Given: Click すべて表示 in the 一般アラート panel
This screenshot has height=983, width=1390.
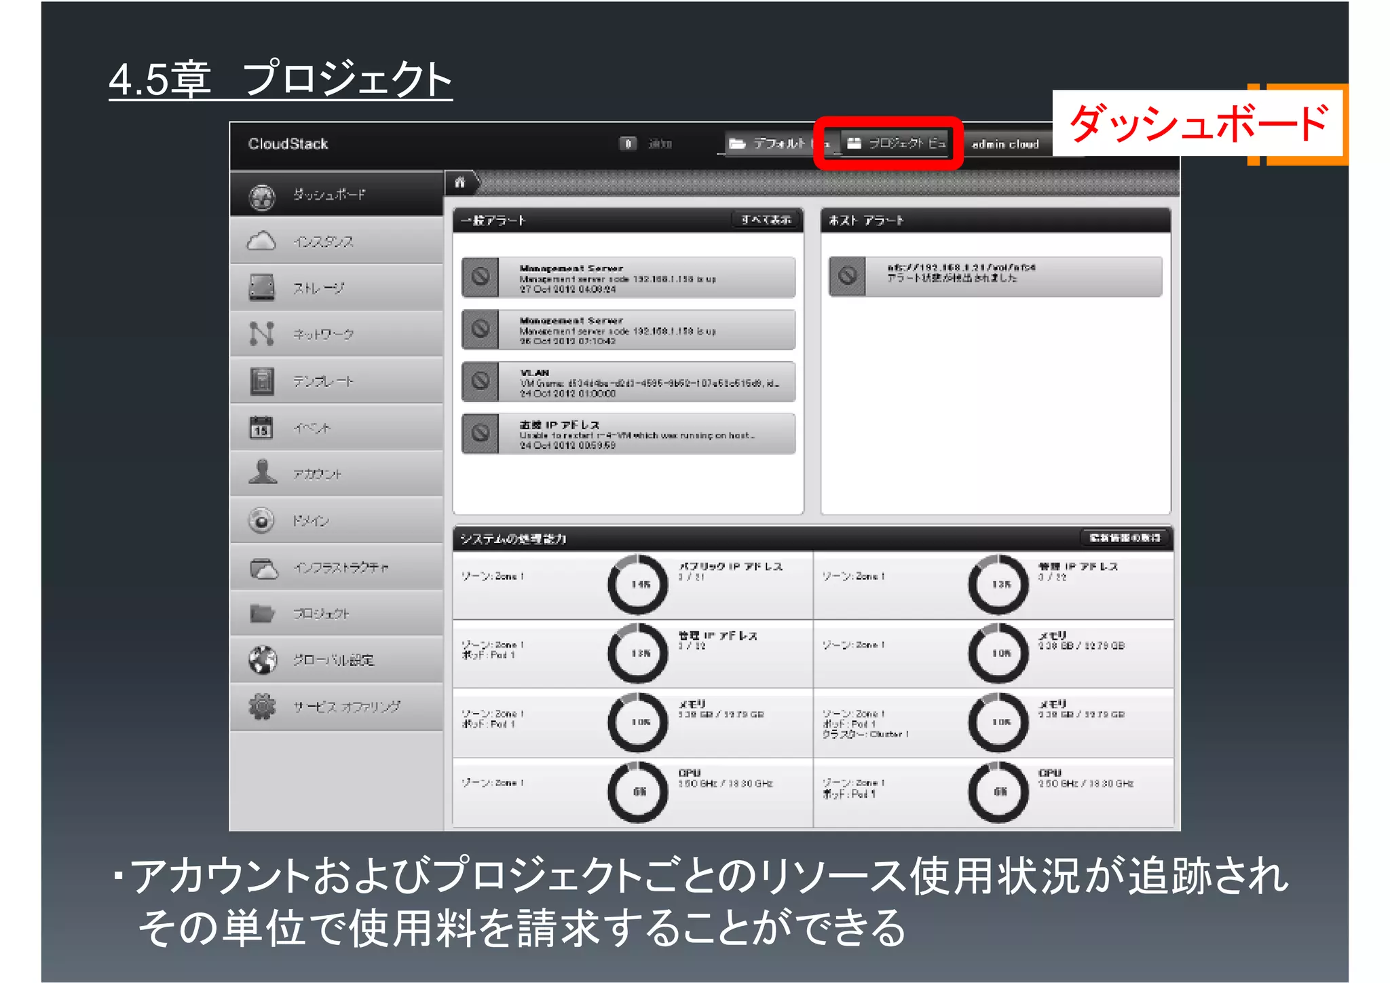Looking at the screenshot, I should (766, 219).
